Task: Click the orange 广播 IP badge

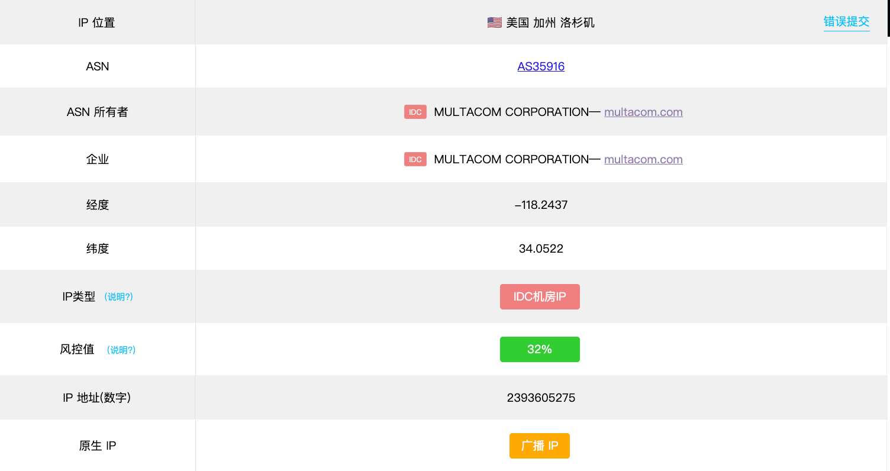Action: 539,446
